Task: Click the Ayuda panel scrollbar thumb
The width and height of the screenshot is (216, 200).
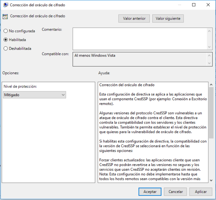Action: [x=211, y=113]
